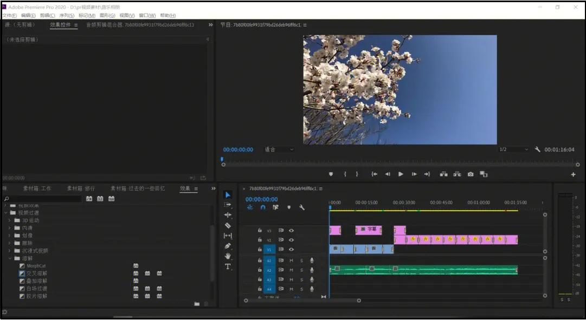
Task: Click the Export Frame camera icon
Action: (471, 174)
